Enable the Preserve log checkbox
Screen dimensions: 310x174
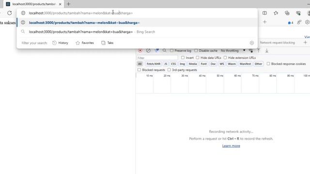(x=171, y=51)
